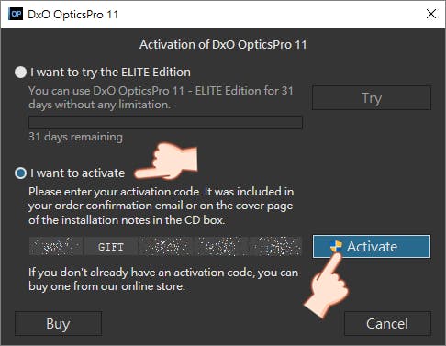Select the 'I want to activate' radio button

point(20,173)
